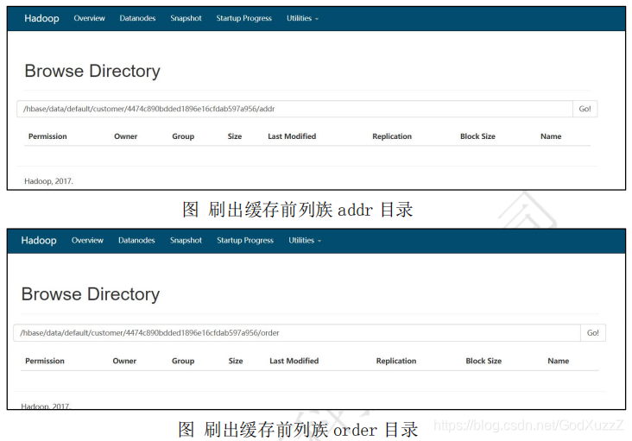The height and width of the screenshot is (441, 632).
Task: Click Go! beside the addr path field
Action: (585, 109)
